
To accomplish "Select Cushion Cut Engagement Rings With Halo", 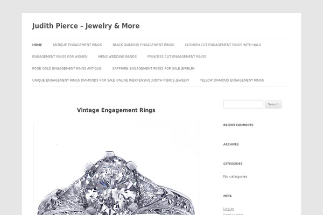I will (x=223, y=45).
